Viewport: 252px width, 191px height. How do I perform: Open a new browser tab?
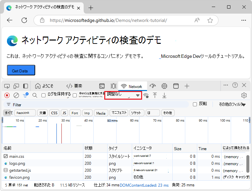coord(91,8)
